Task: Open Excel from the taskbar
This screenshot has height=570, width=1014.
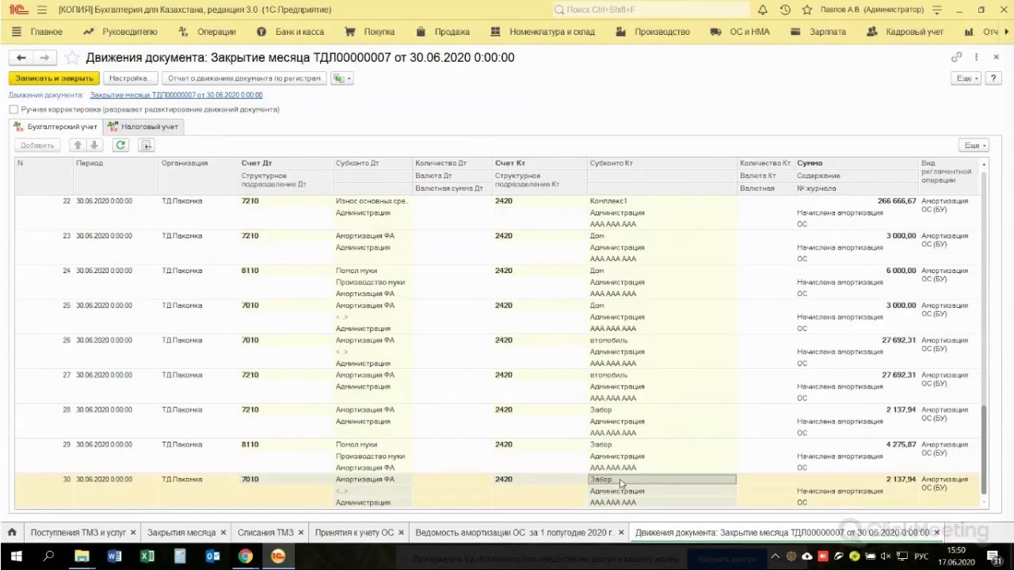Action: [x=147, y=556]
